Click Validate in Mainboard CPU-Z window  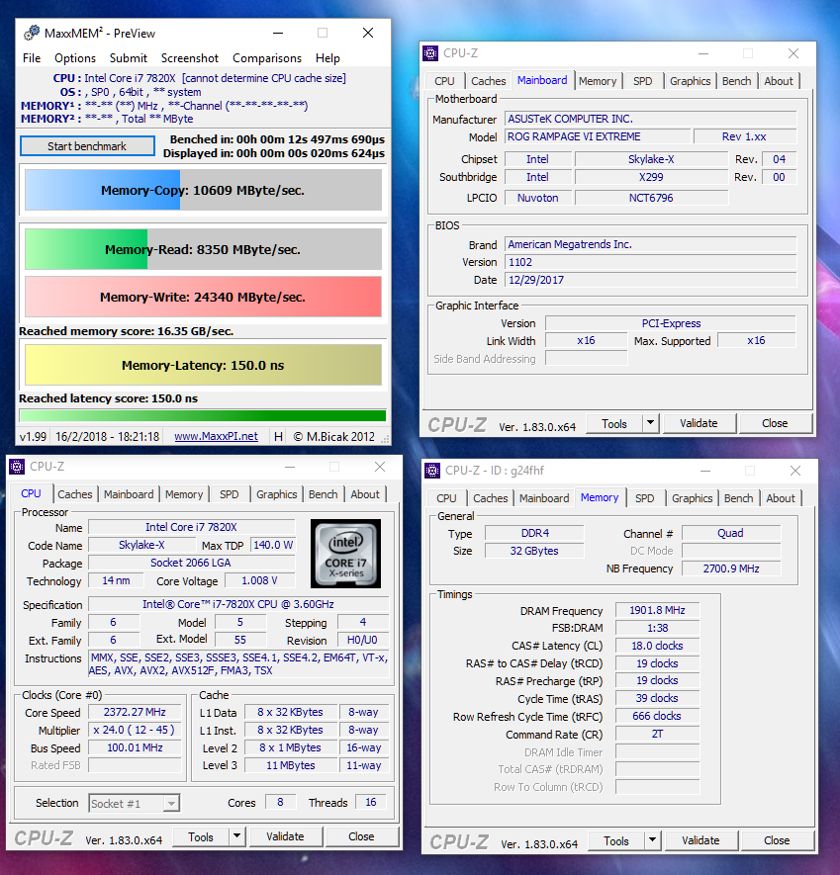click(699, 423)
